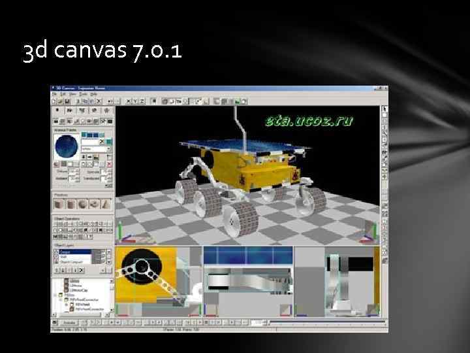Open the material type dropdown
This screenshot has width=470, height=353.
click(x=96, y=149)
